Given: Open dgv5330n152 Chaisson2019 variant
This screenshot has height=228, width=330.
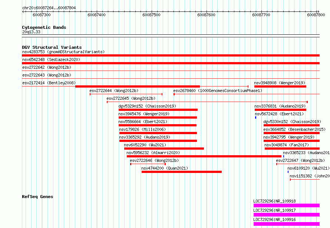Looking at the screenshot, I should pos(292,122).
